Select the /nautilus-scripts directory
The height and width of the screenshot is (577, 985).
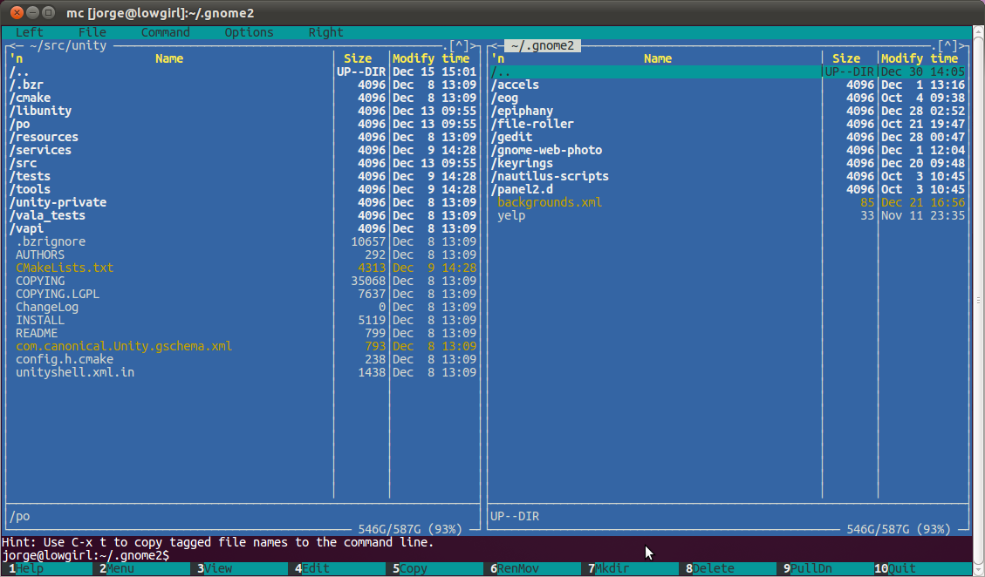coord(550,176)
